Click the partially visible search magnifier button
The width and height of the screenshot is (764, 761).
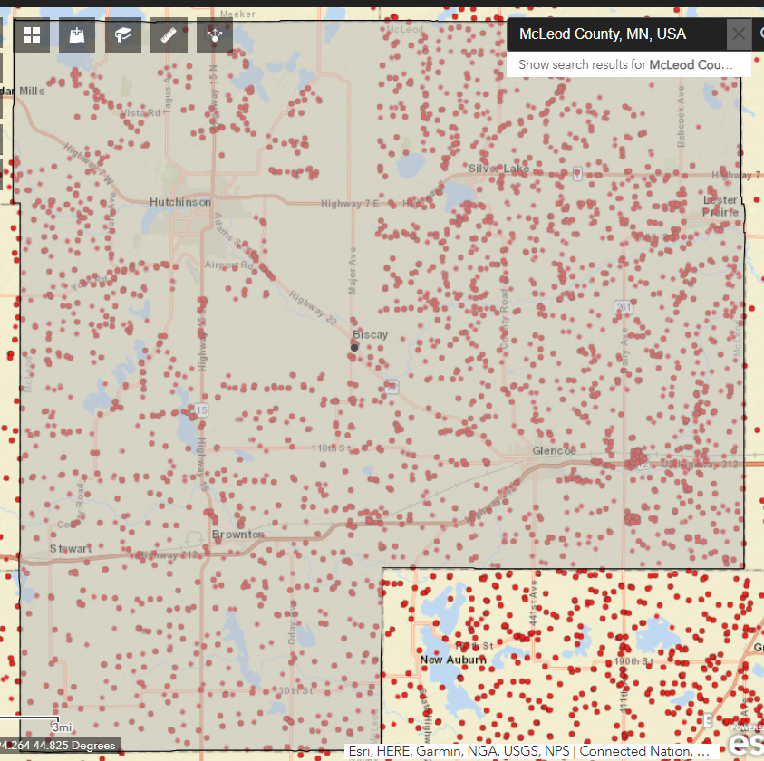click(759, 34)
